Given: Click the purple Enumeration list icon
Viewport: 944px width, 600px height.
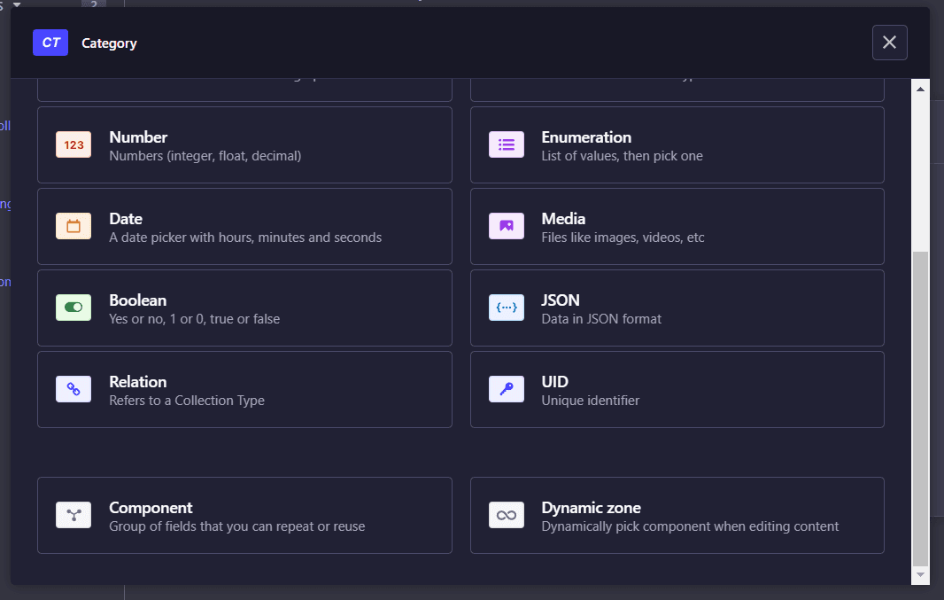Looking at the screenshot, I should click(x=506, y=144).
